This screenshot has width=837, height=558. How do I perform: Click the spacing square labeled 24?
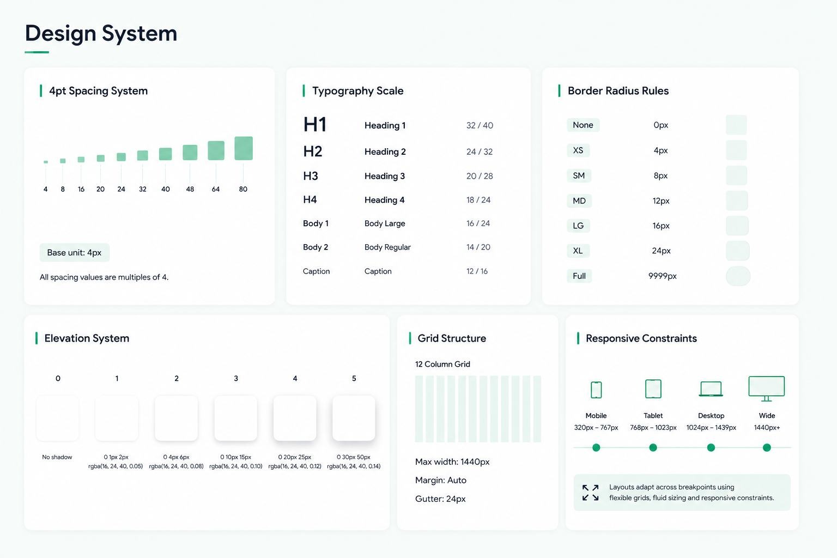[121, 157]
